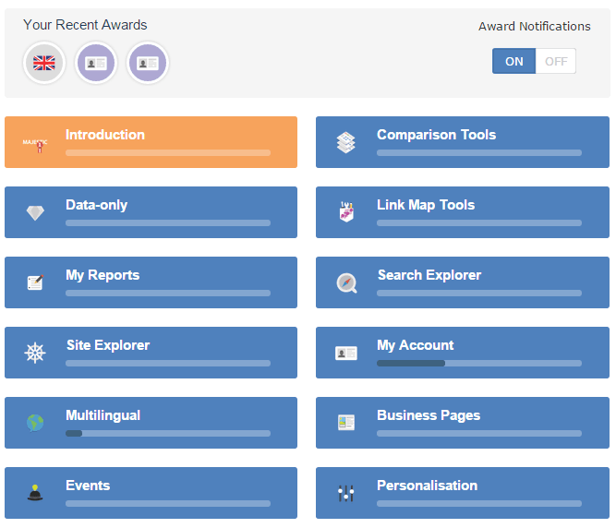Viewport: 616px width, 528px height.
Task: Open the My Reports category
Action: click(x=151, y=282)
